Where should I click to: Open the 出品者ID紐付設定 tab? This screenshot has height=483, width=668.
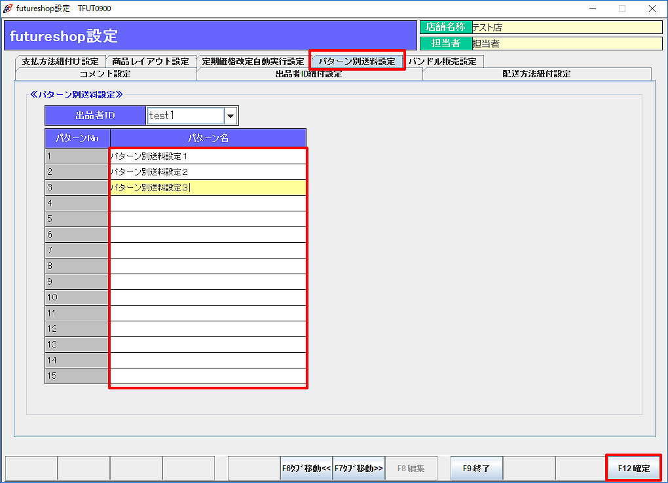[309, 74]
